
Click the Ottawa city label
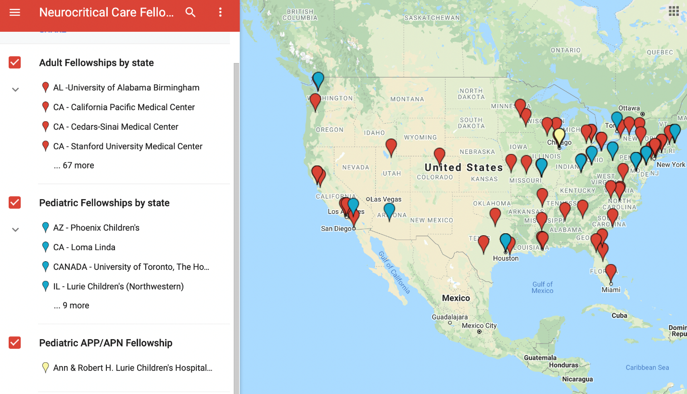coord(629,108)
